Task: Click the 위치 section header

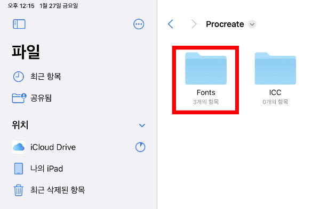Action: (20, 125)
